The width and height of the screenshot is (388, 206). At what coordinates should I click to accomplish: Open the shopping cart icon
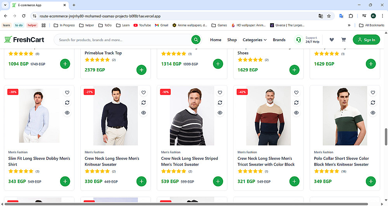click(343, 40)
